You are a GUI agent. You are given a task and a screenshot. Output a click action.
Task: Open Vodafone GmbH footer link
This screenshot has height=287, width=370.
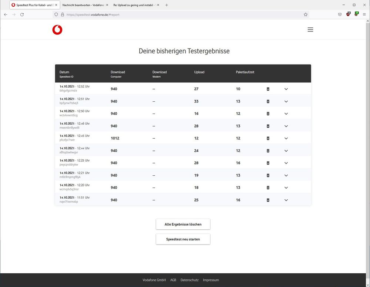point(154,280)
